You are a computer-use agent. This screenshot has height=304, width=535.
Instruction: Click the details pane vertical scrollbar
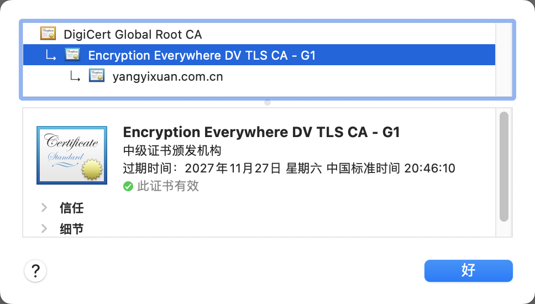tap(504, 166)
